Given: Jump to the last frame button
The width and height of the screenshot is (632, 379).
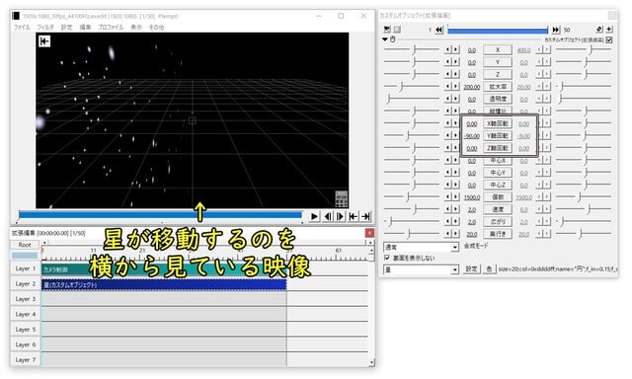Looking at the screenshot, I should tap(365, 216).
